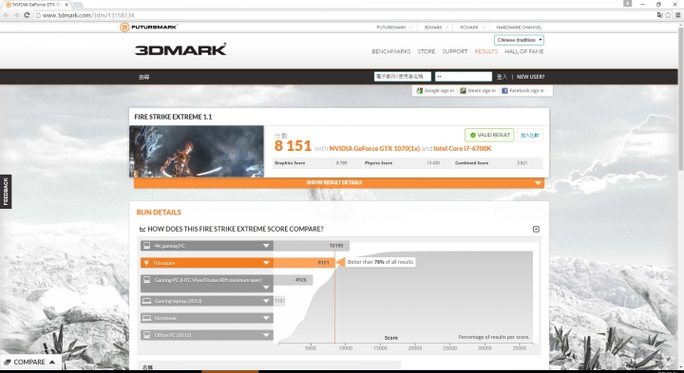Click the add to compare button
This screenshot has height=373, width=684.
tap(530, 135)
